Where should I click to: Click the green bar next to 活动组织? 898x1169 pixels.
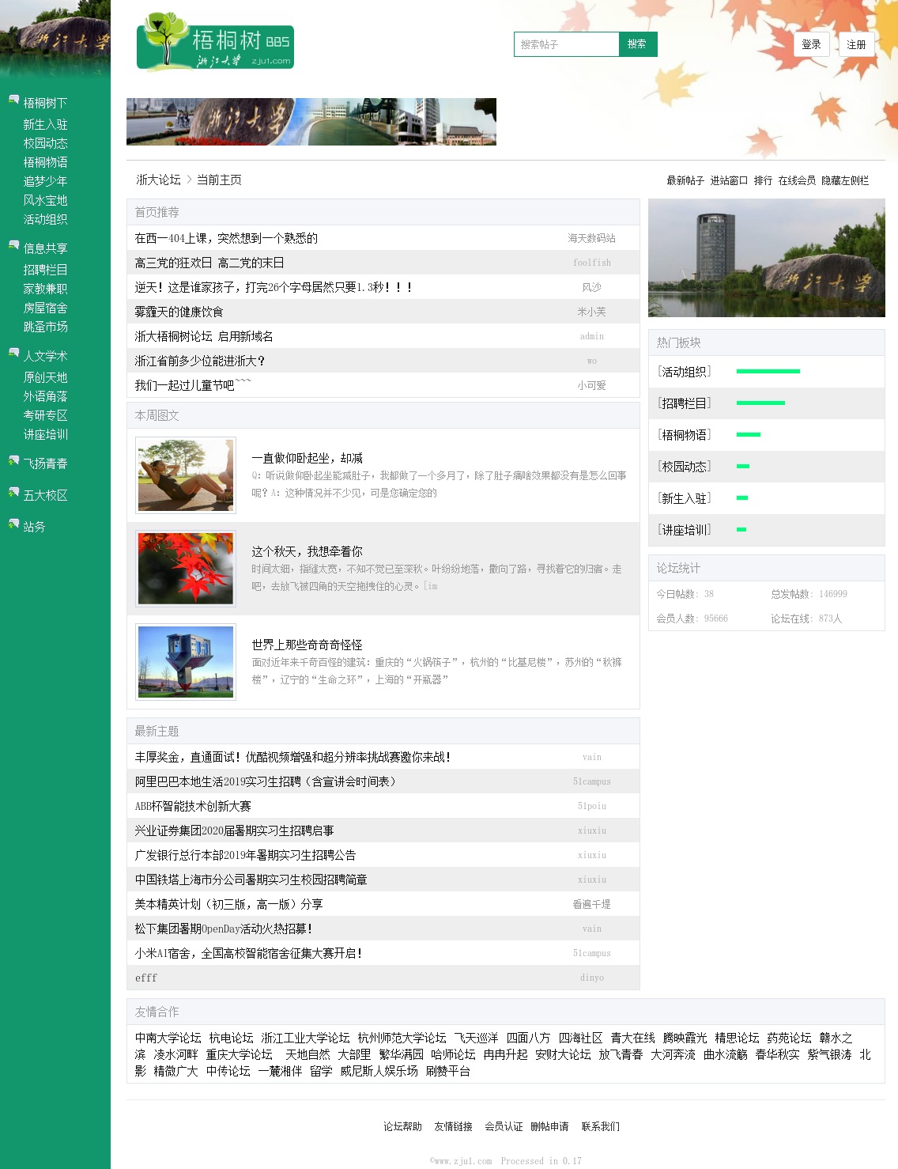point(768,371)
